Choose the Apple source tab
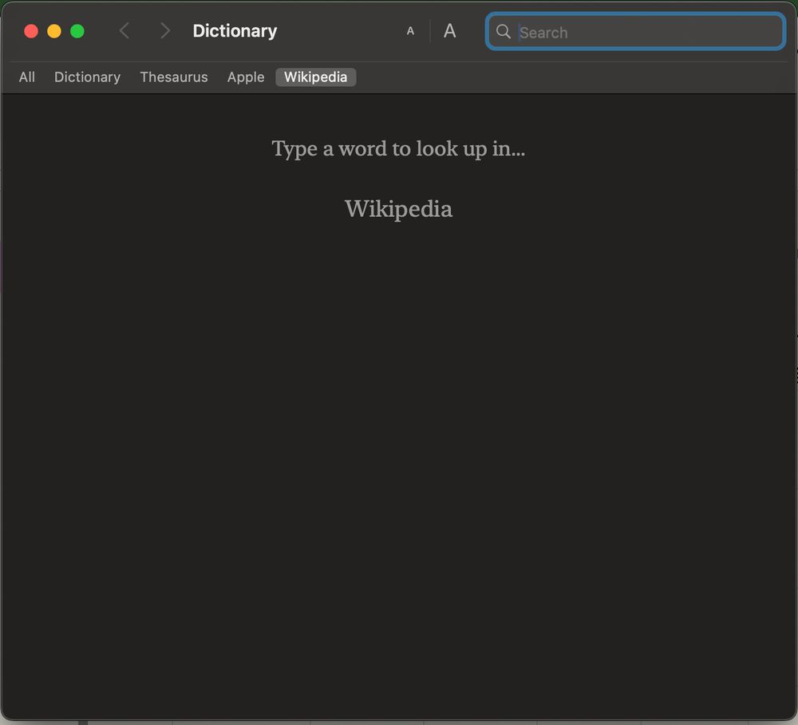 tap(246, 77)
